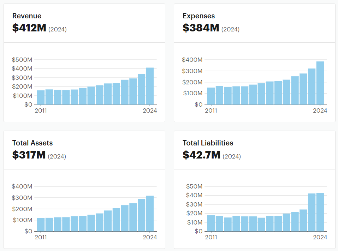Image resolution: width=338 pixels, height=251 pixels.
Task: Select the 2024 bar in Expenses chart
Action: (x=320, y=83)
